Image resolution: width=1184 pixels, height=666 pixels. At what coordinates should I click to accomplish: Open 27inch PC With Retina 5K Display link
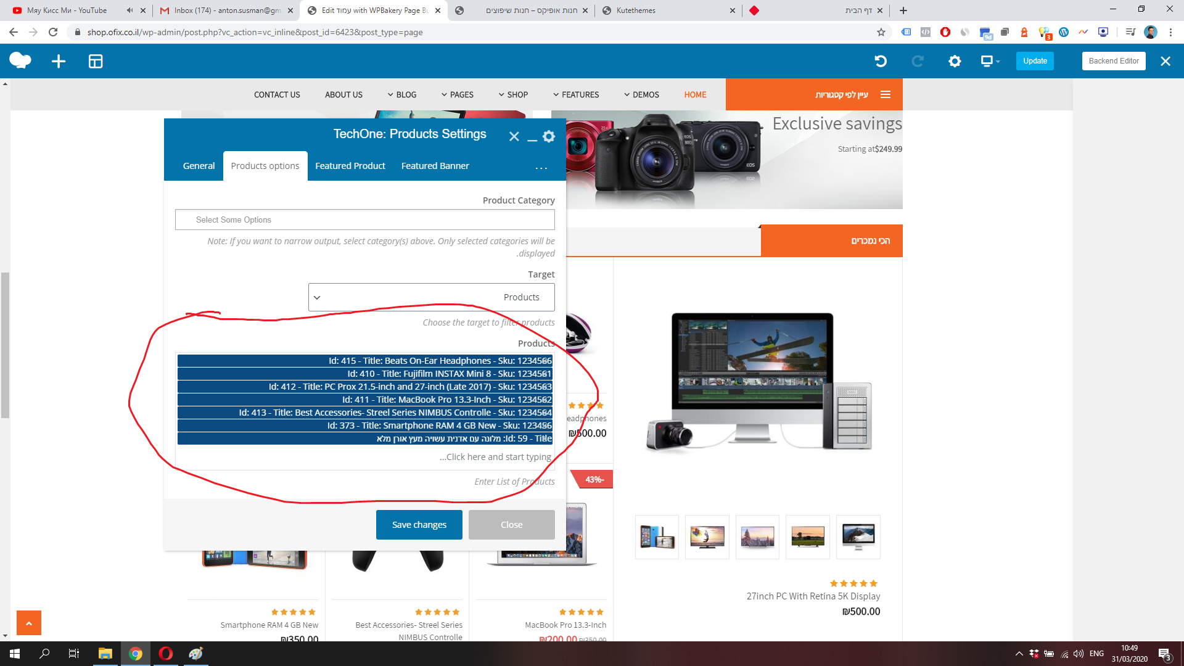click(813, 596)
